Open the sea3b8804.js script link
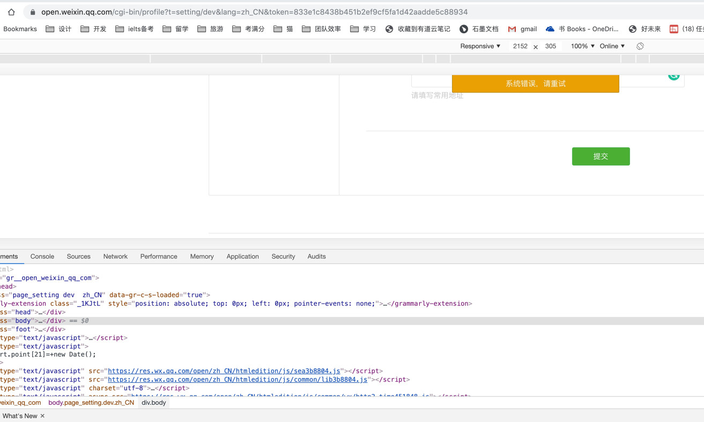Screen dimensions: 704x422 pos(224,371)
